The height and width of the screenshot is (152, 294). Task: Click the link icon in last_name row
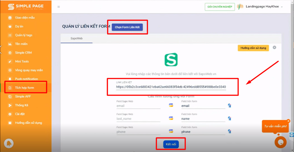coord(171,118)
